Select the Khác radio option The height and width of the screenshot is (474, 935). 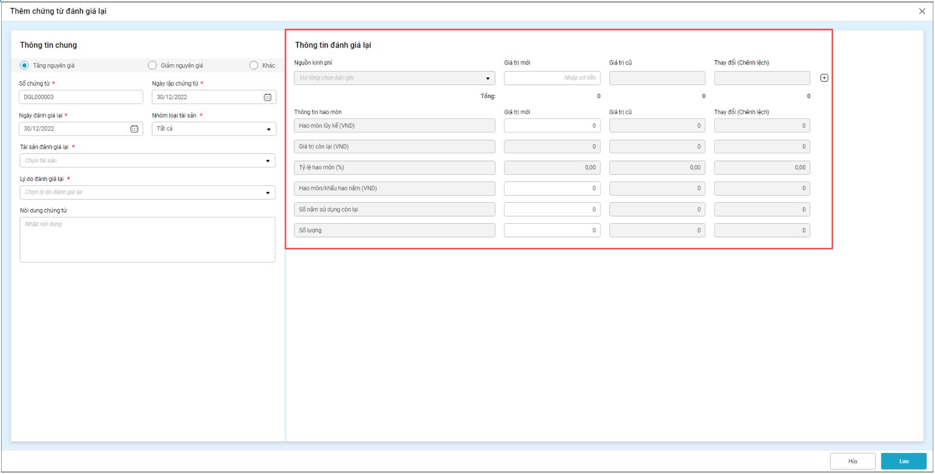click(x=254, y=65)
